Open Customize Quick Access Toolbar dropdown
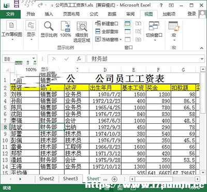Image resolution: width=207 pixels, height=192 pixels. click(x=52, y=5)
